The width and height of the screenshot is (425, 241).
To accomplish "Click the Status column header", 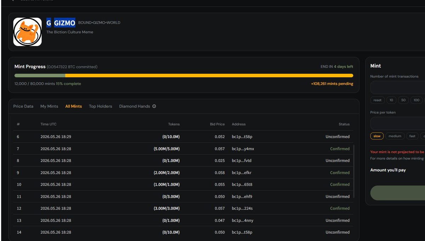I will pos(344,124).
